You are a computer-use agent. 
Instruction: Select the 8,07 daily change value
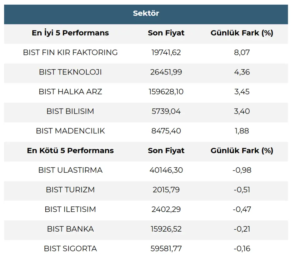click(x=242, y=52)
